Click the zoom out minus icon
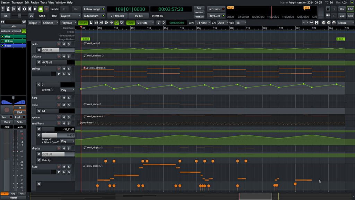 click(323, 23)
